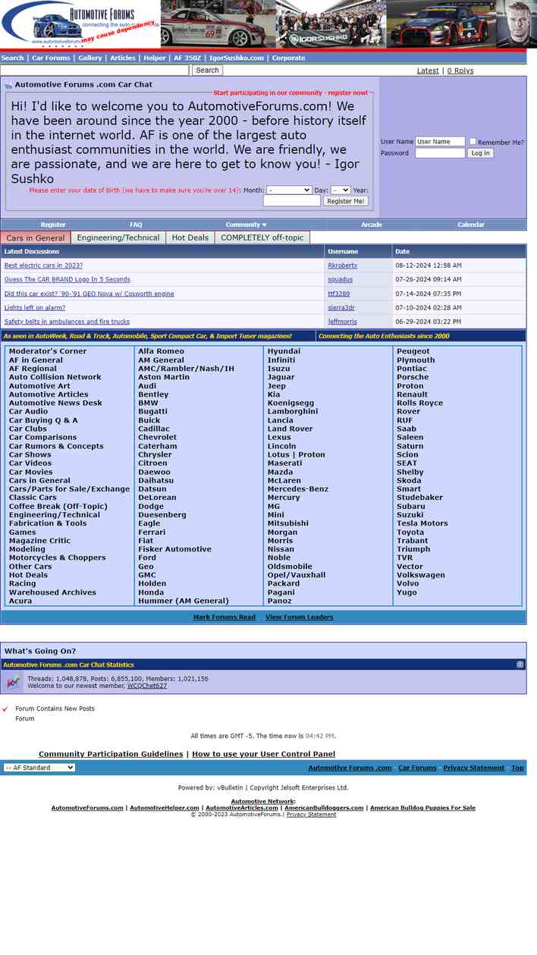Open the Porsche forum
Viewport: 537px width, 955px height.
click(x=413, y=377)
